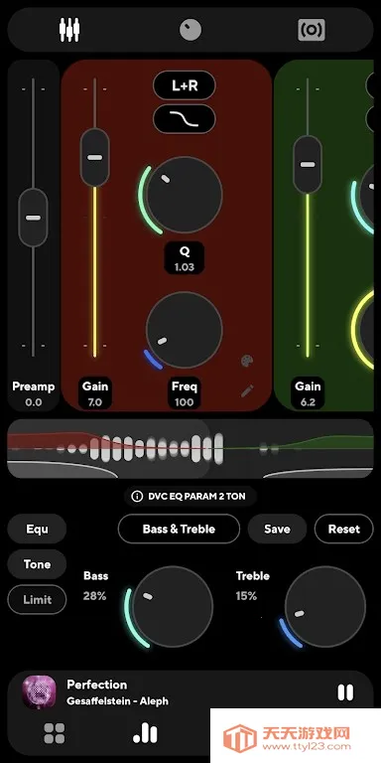The width and height of the screenshot is (381, 763).
Task: Tap the frequency spectrum graph
Action: pyautogui.click(x=190, y=449)
